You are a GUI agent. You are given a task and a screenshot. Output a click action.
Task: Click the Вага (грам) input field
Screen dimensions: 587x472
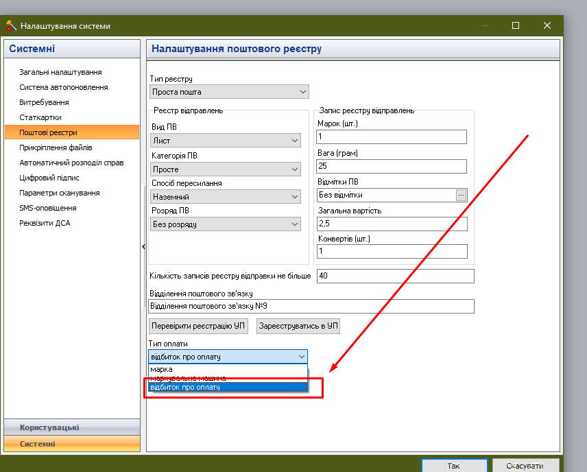tap(392, 166)
